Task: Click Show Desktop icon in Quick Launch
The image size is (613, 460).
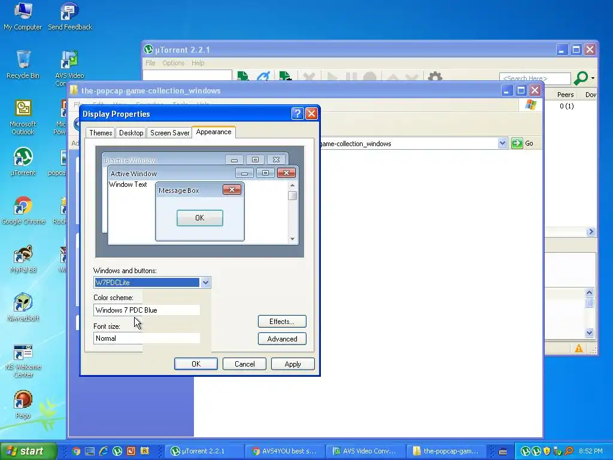Action: [90, 451]
